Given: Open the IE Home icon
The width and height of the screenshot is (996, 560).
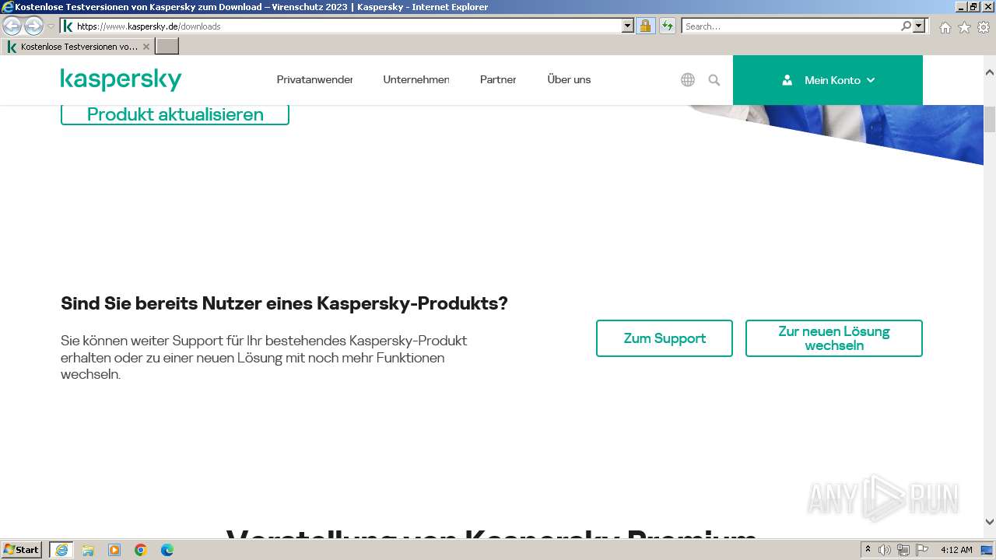Looking at the screenshot, I should 945,27.
